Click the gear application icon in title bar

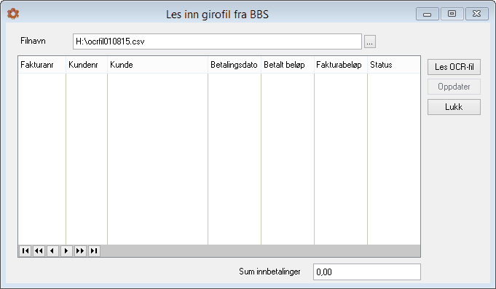coord(13,14)
